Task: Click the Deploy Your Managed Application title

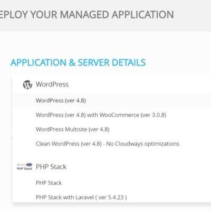Action: (87, 14)
